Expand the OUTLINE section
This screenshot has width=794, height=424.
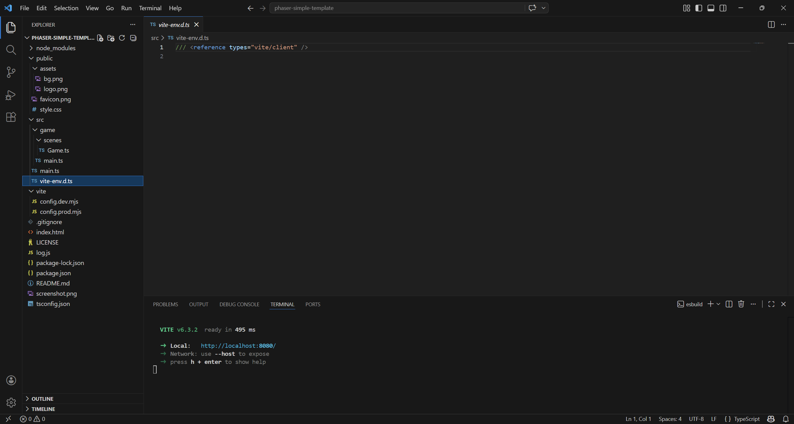coord(42,399)
